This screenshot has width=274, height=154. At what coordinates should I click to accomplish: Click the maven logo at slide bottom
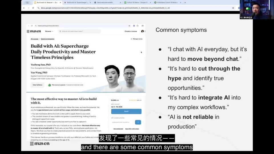40,143
